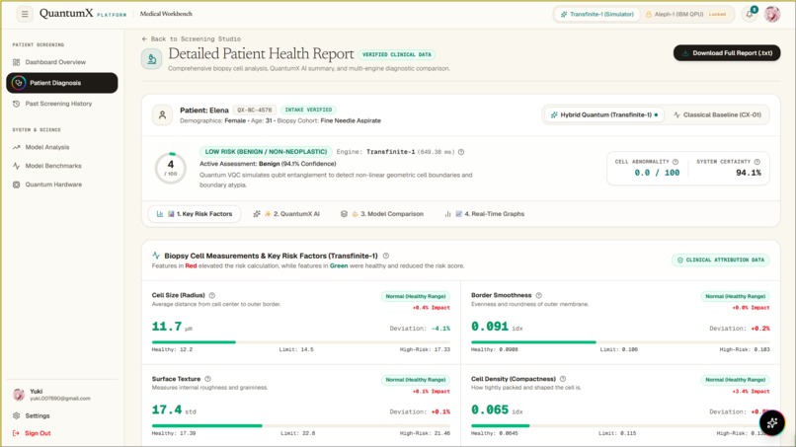Click the Border Smoothness progress bar
796x447 pixels.
click(620, 342)
